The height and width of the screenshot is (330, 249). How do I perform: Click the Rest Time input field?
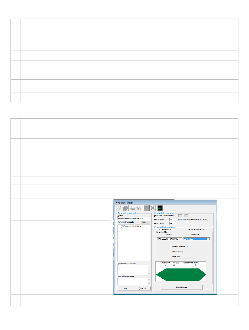pyautogui.click(x=173, y=223)
